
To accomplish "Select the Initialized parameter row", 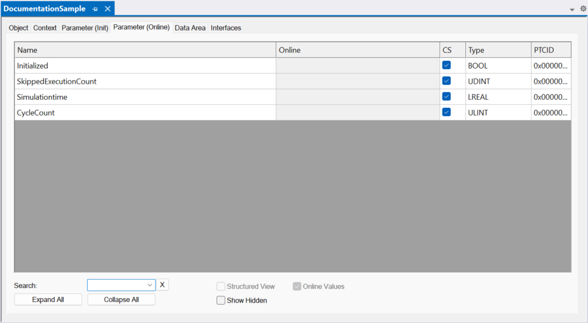I will 293,65.
